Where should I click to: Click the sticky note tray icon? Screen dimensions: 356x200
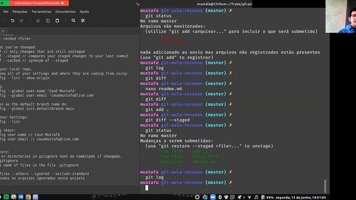tap(233, 197)
